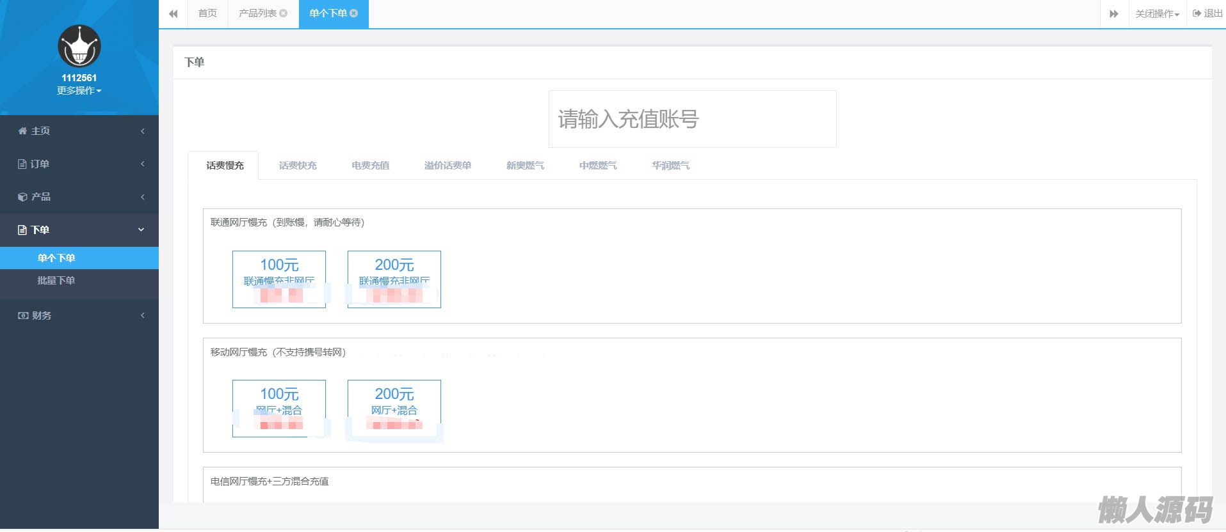Click the 请输入充值账号 input field
Screen dimensions: 1226x532
692,120
